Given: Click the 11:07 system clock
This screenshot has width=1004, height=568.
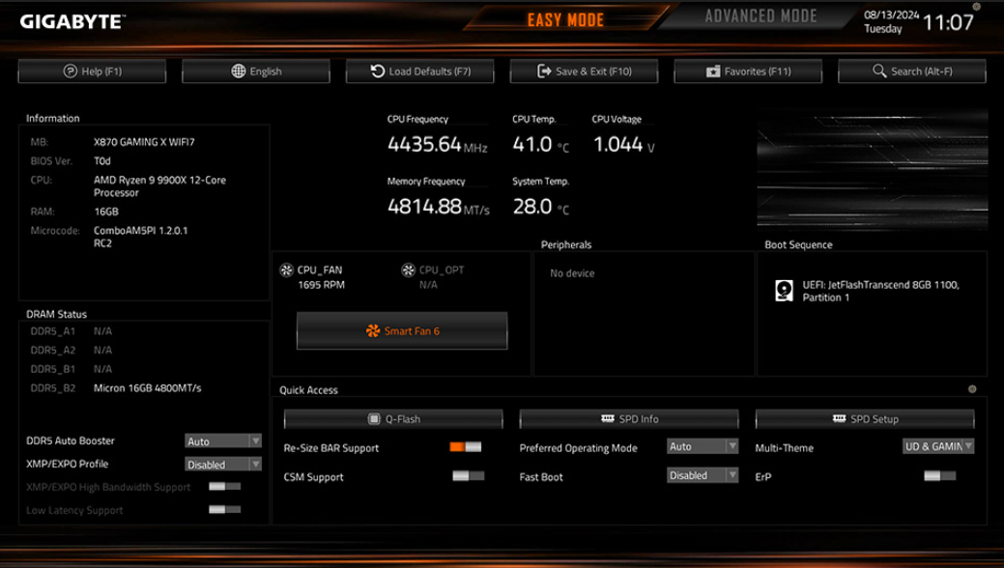Looking at the screenshot, I should [x=948, y=22].
